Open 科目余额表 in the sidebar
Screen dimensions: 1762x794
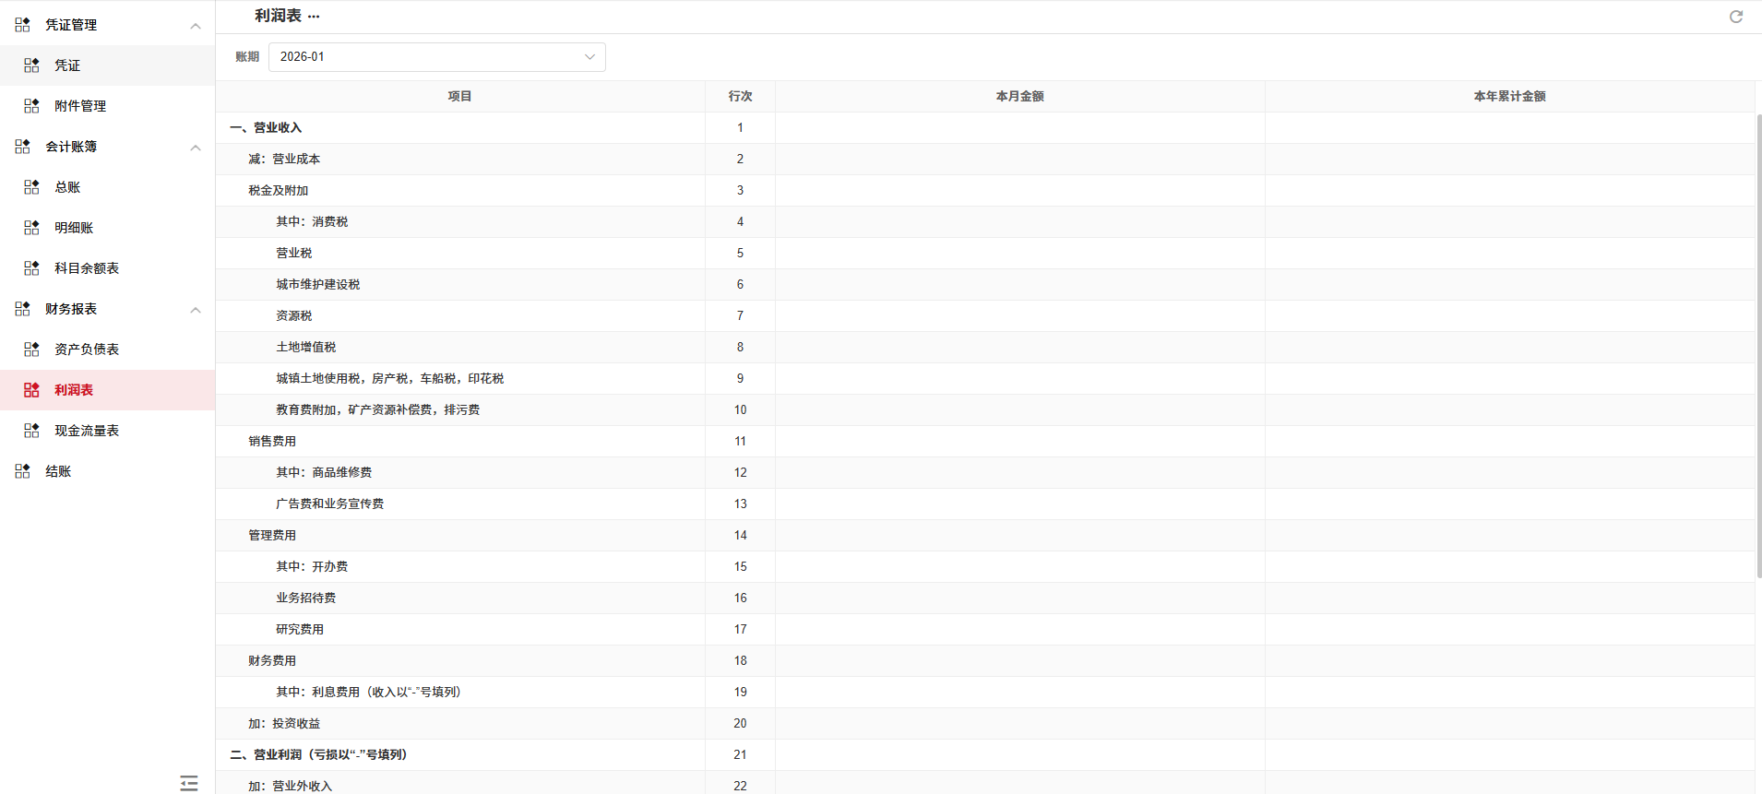point(86,268)
